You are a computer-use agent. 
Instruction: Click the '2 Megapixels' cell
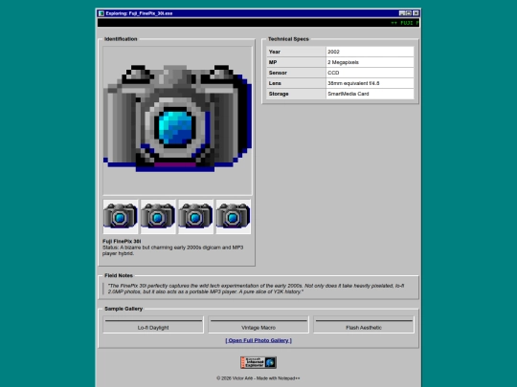coord(370,62)
